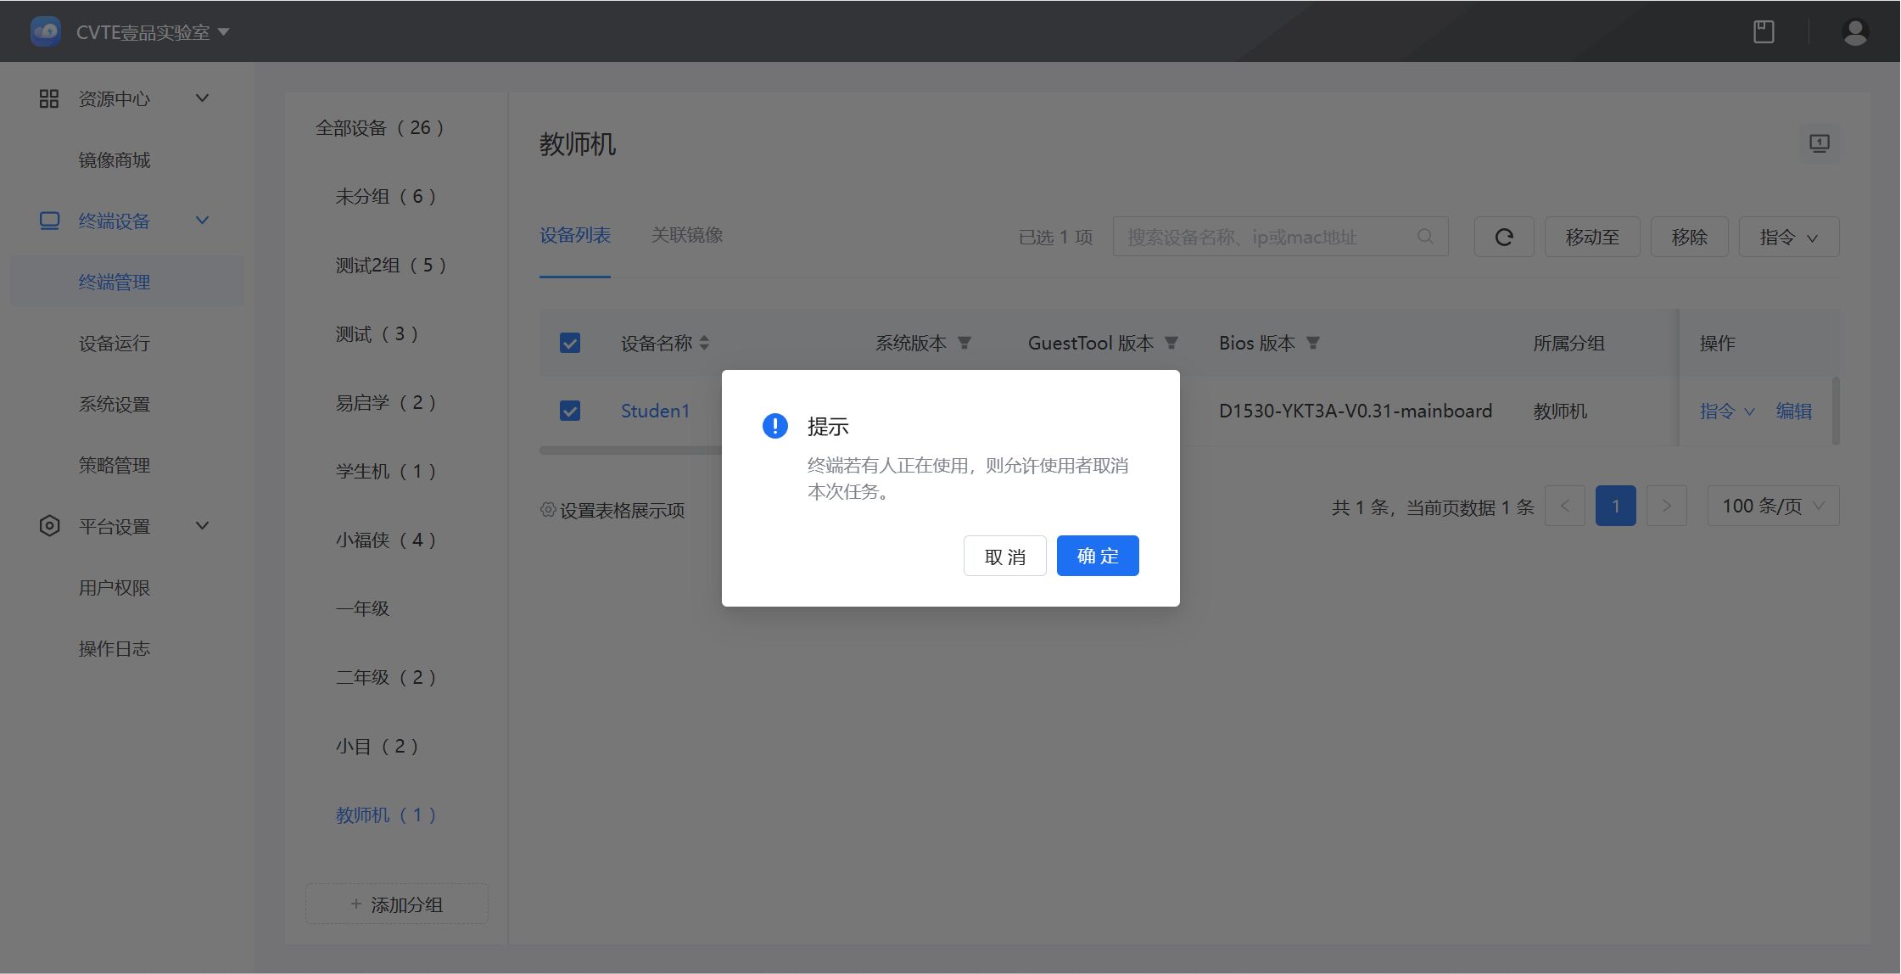1901x974 pixels.
Task: Select 镜像商城 in the sidebar menu
Action: 115,160
